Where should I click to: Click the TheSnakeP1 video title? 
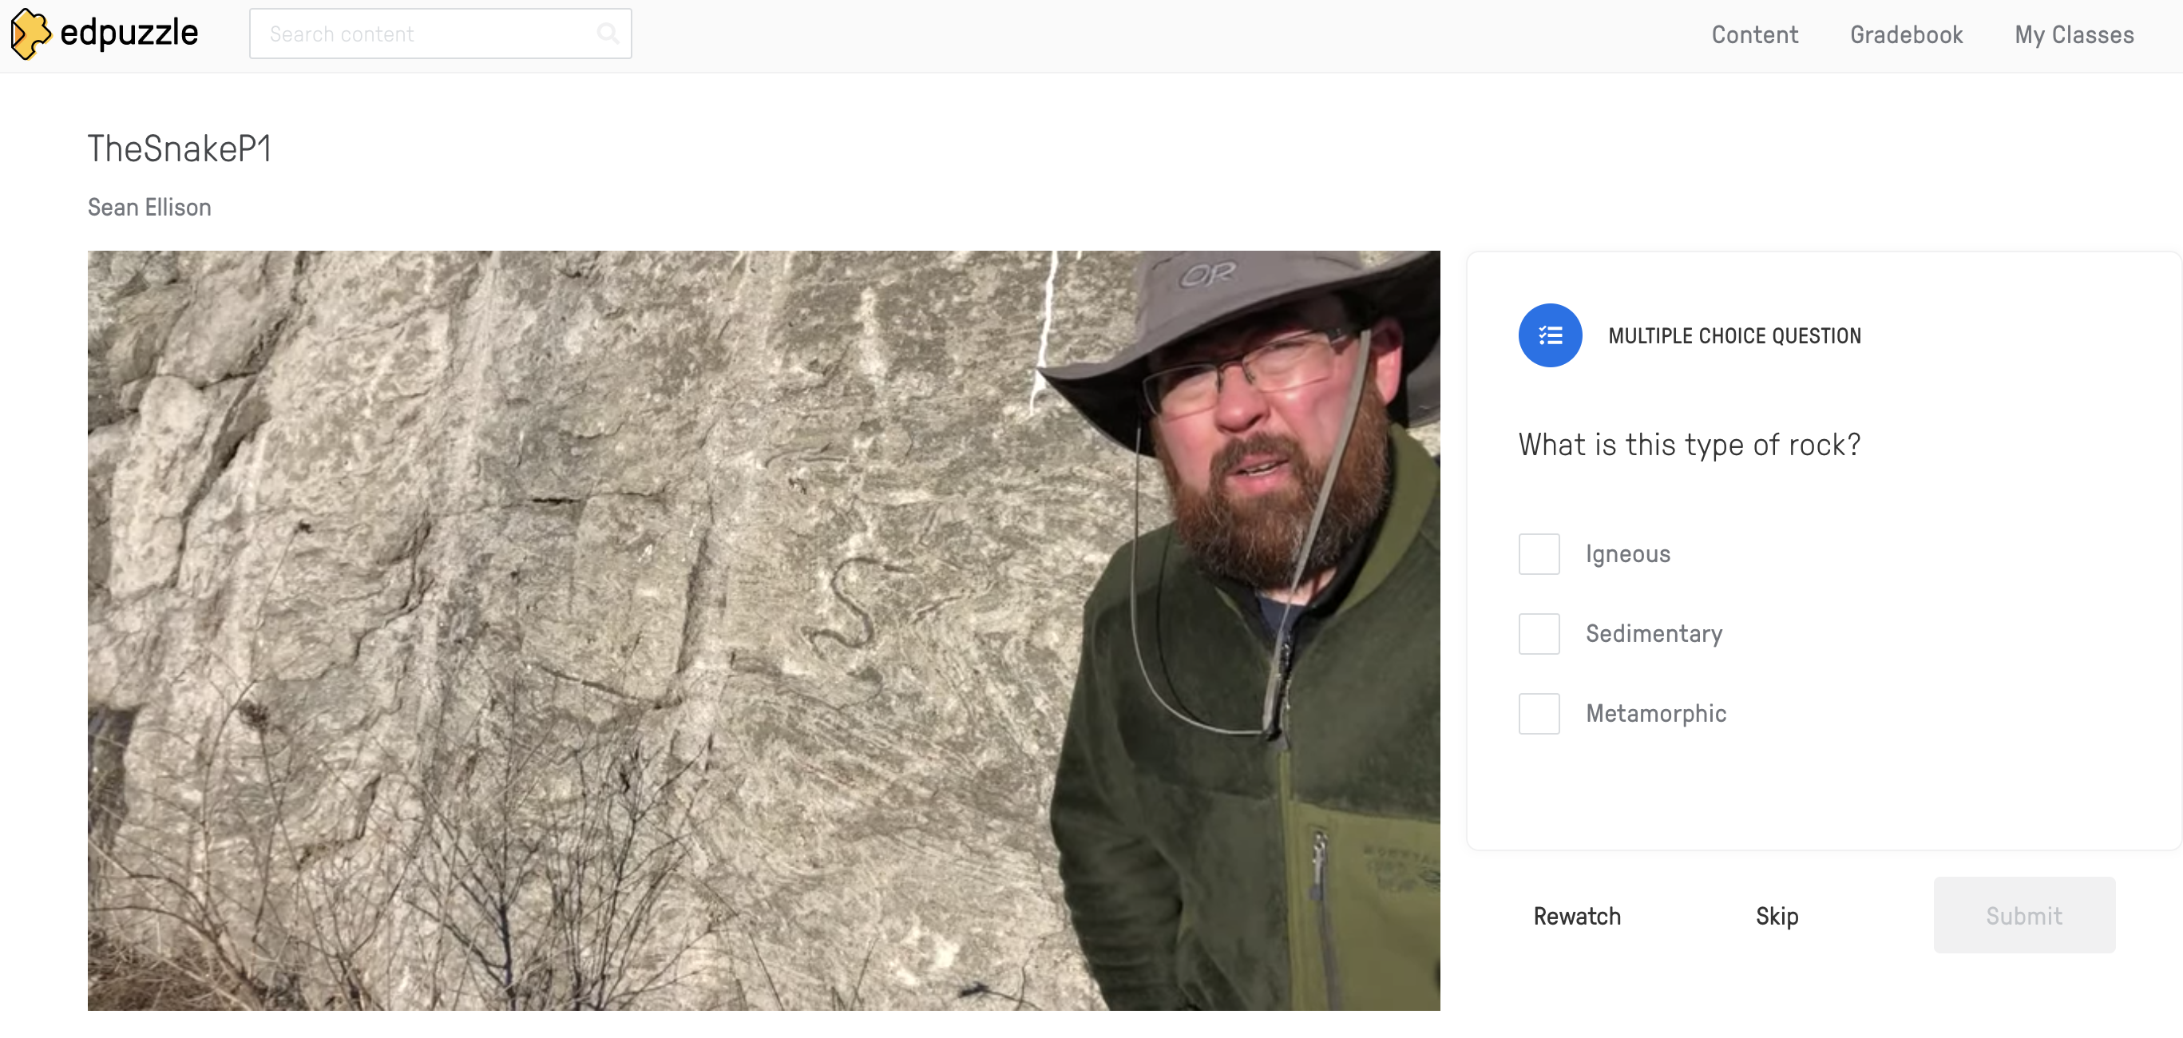pos(180,149)
